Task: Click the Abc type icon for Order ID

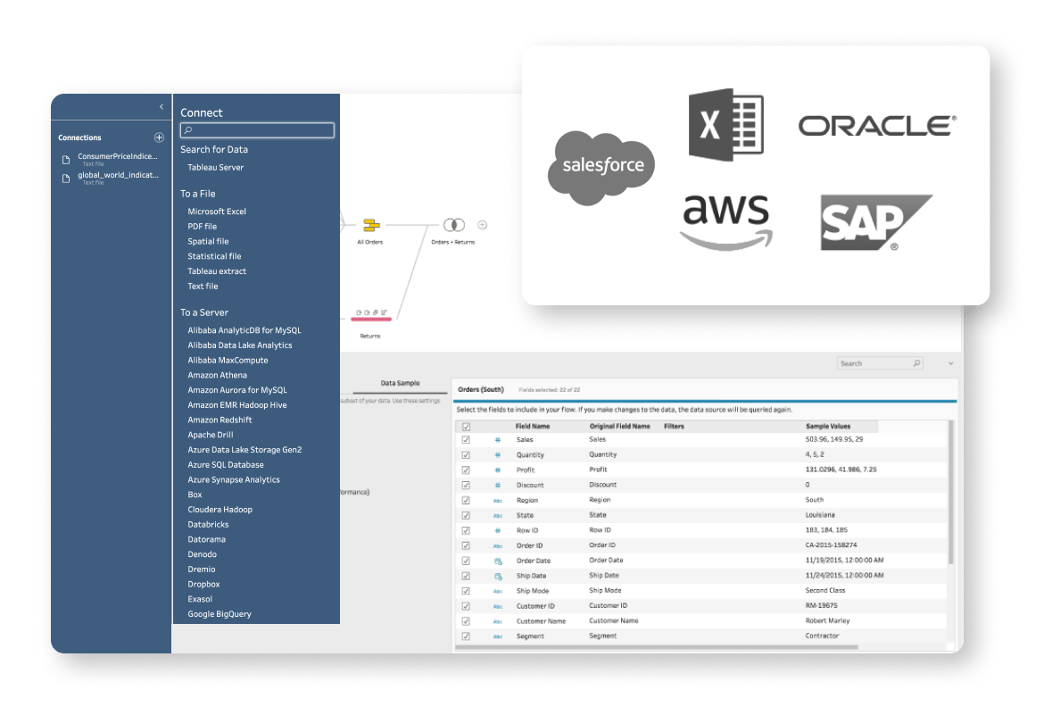Action: click(497, 545)
